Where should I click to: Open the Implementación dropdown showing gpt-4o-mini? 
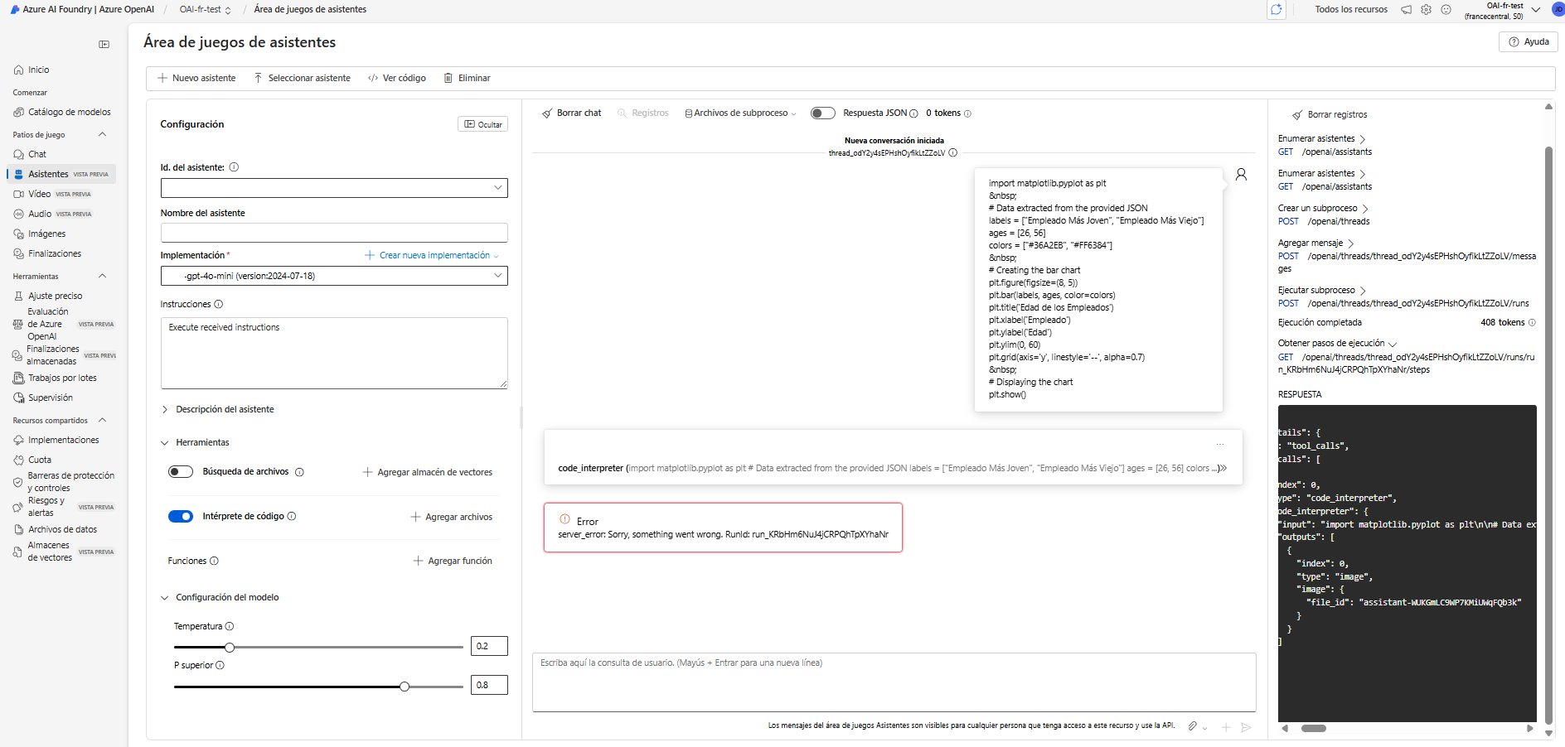click(x=334, y=276)
